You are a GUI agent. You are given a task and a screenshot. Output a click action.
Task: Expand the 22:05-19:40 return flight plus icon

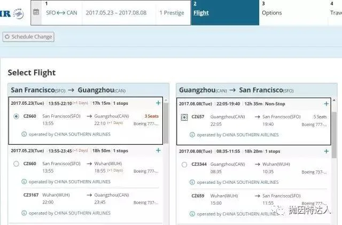click(327, 104)
